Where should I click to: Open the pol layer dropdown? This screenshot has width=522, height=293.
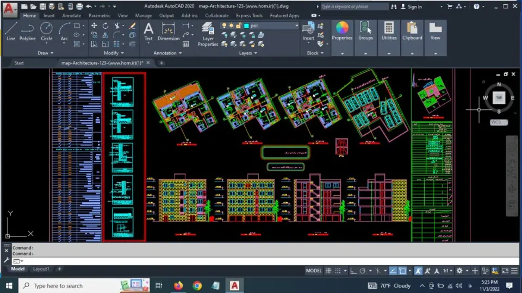(x=296, y=26)
